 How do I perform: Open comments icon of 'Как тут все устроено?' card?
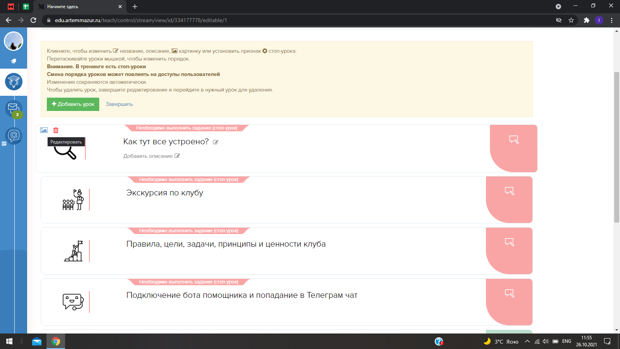click(x=514, y=140)
